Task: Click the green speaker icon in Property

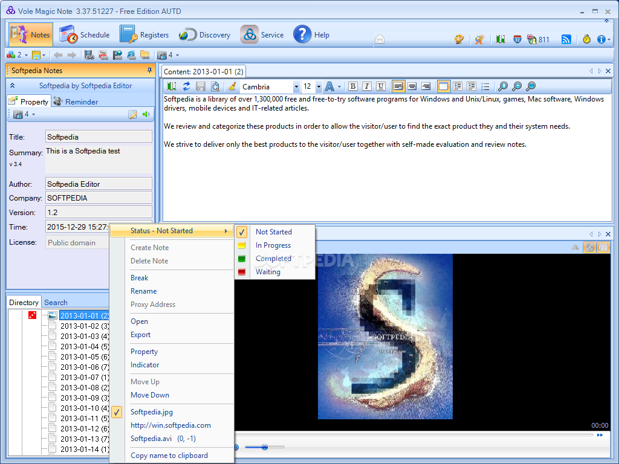Action: 146,114
